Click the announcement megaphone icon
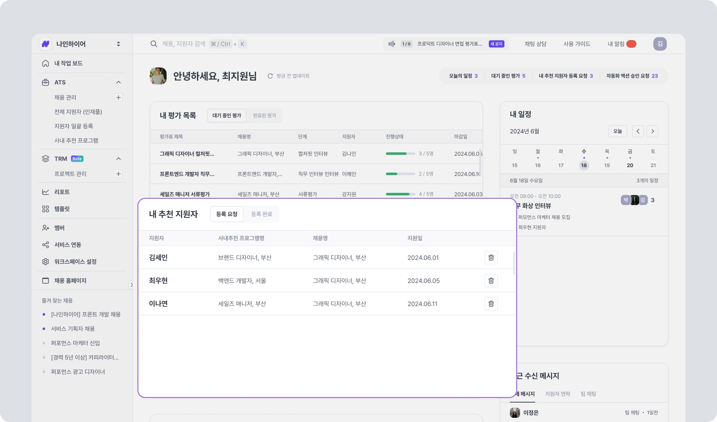717x422 pixels. 392,44
